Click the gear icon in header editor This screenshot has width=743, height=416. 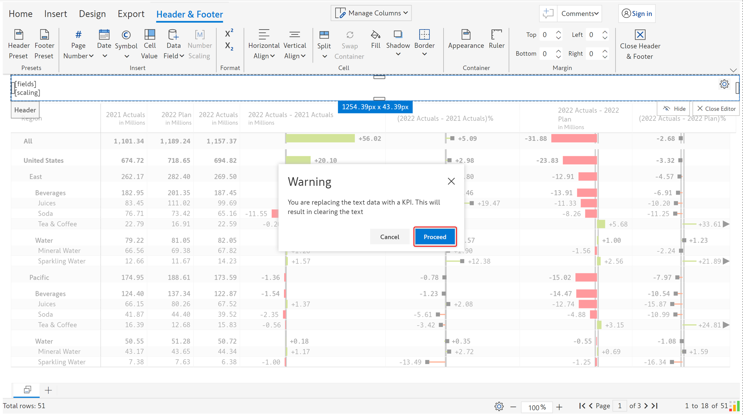(724, 84)
